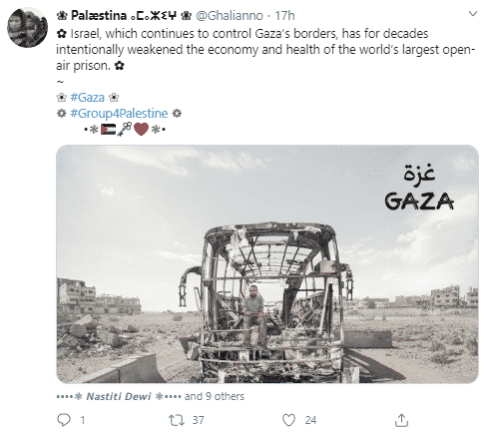Click the reply count 1
Image resolution: width=491 pixels, height=432 pixels.
83,420
